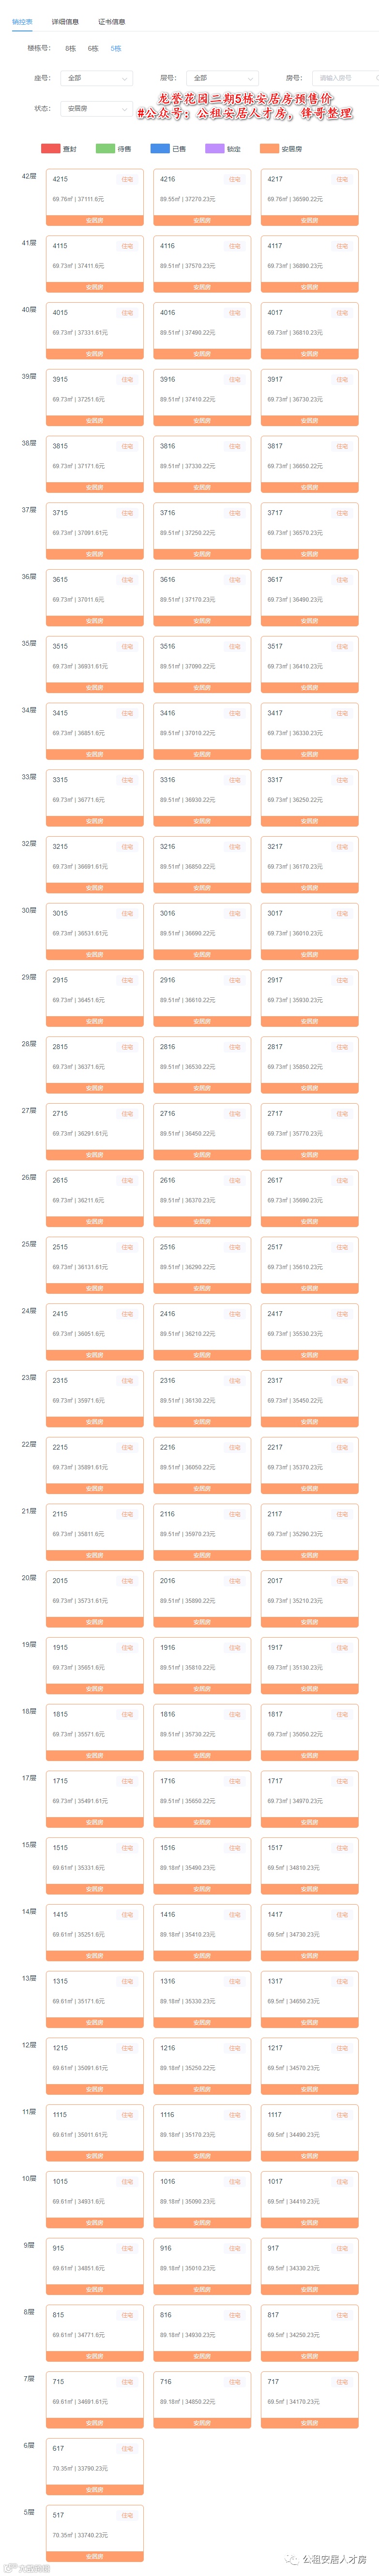Click the 住宅 tag on unit 4116
The image size is (379, 2576).
click(x=234, y=246)
